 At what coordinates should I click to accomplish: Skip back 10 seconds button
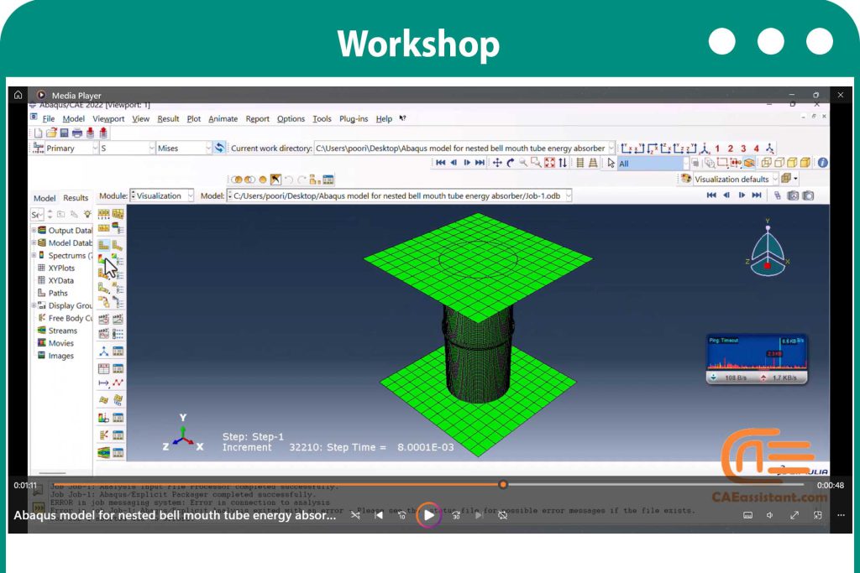pyautogui.click(x=401, y=515)
